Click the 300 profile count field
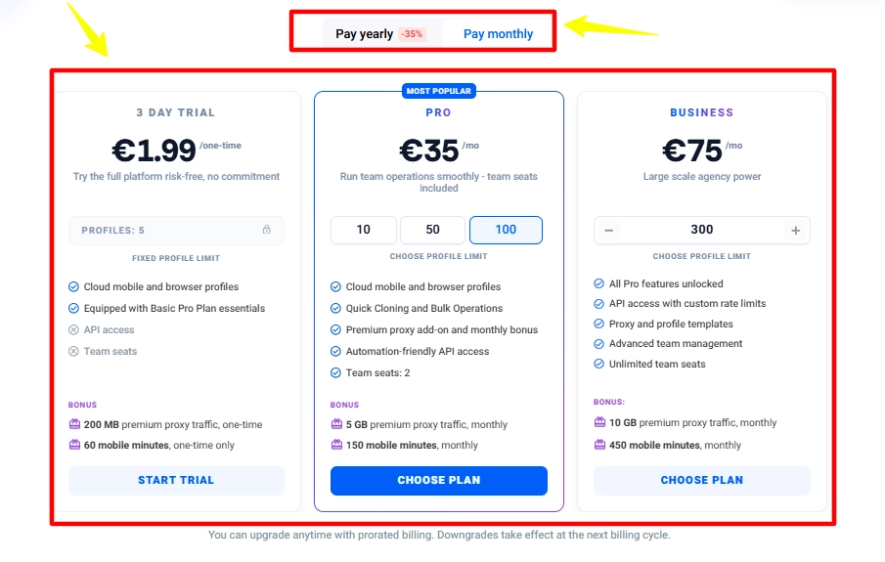Screen dimensions: 885x562 pos(701,230)
